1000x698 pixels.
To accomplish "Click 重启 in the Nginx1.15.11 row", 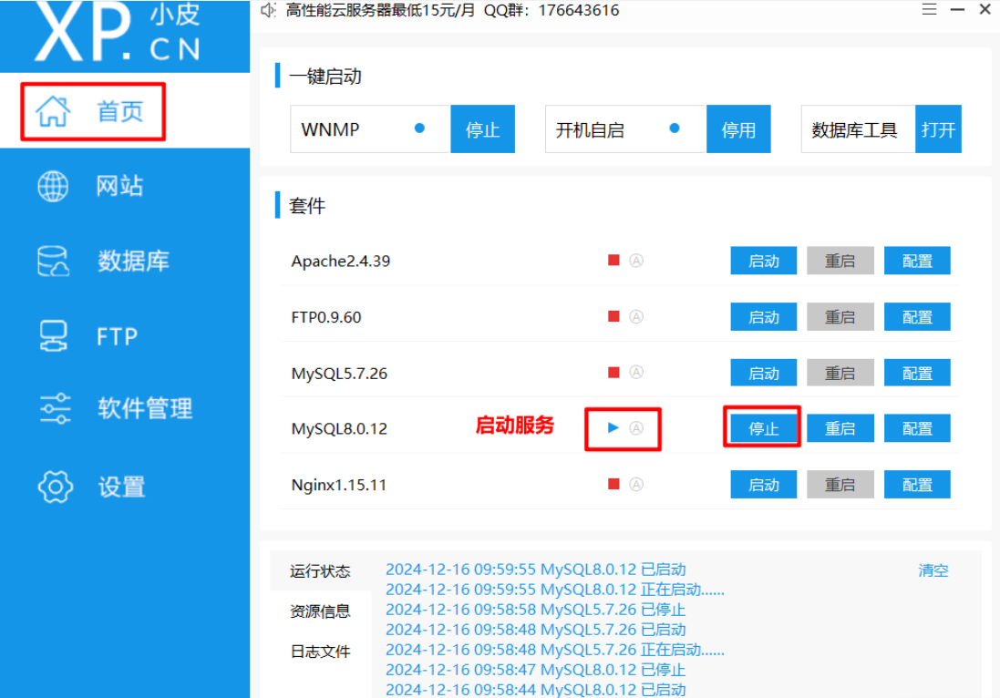I will click(840, 485).
